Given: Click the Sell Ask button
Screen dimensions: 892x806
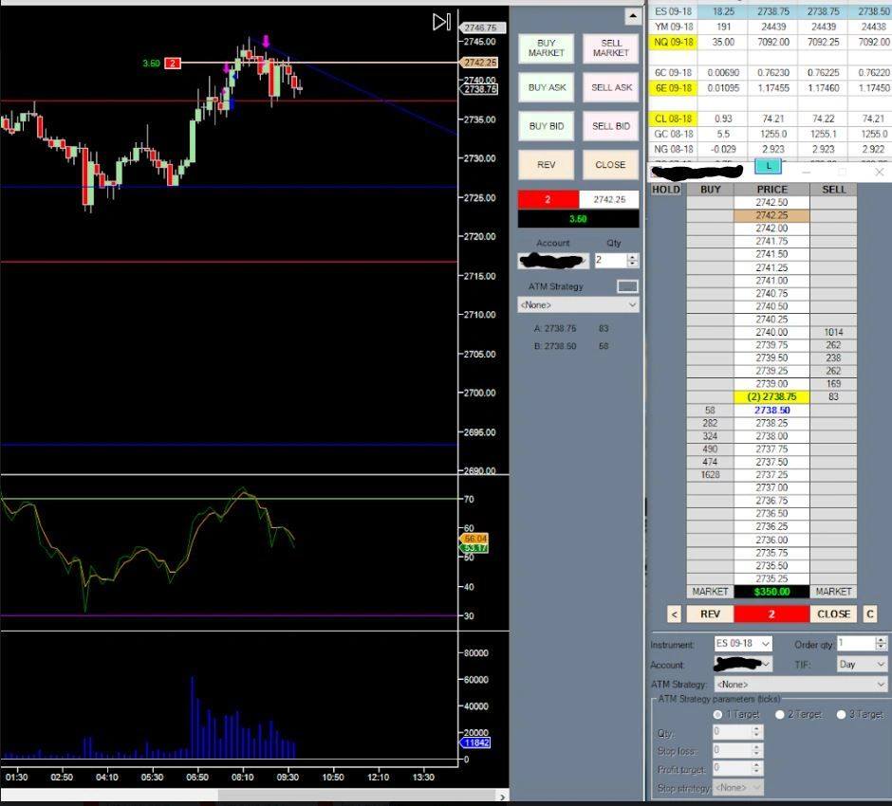Looking at the screenshot, I should (611, 87).
